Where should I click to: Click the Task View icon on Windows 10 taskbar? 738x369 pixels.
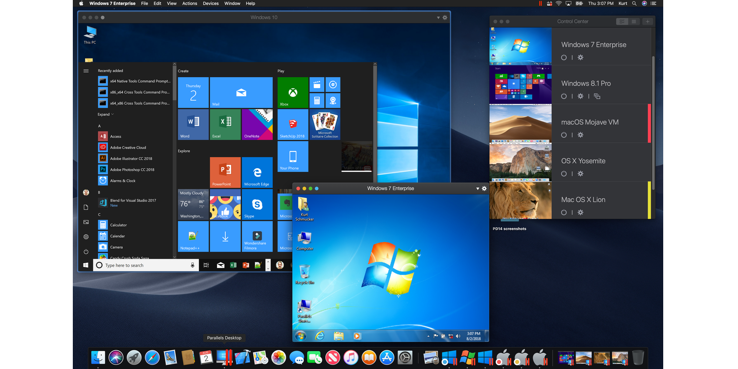206,265
